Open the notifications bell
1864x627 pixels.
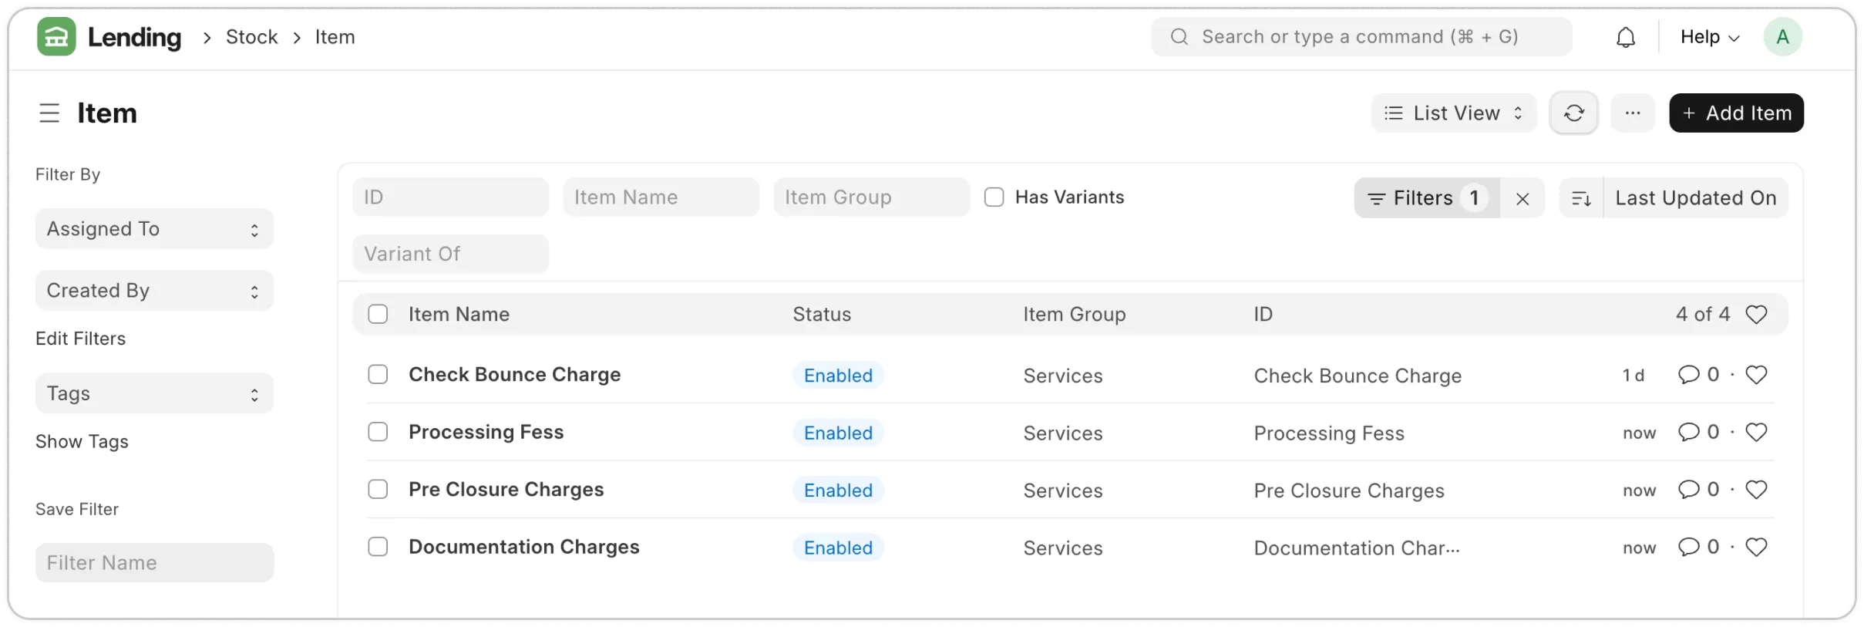1625,37
